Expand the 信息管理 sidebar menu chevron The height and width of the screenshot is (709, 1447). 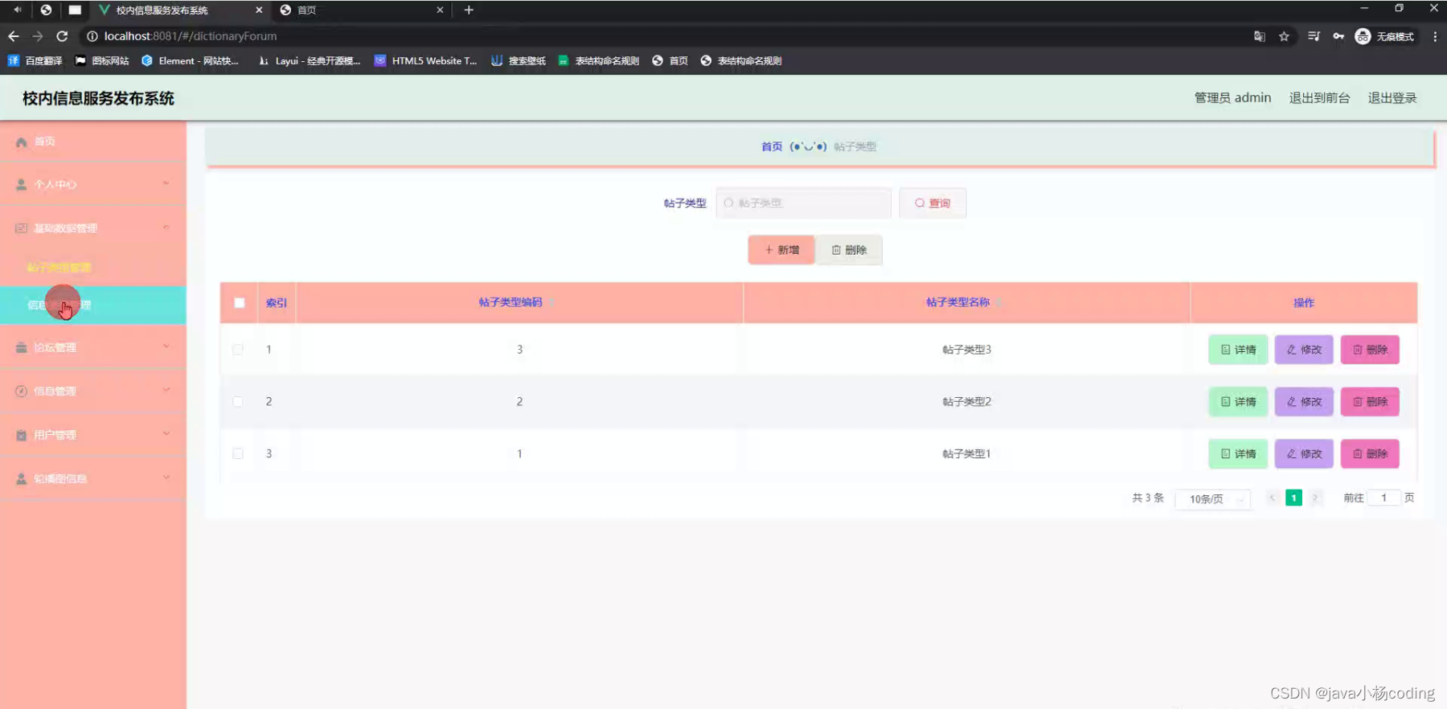pos(166,390)
